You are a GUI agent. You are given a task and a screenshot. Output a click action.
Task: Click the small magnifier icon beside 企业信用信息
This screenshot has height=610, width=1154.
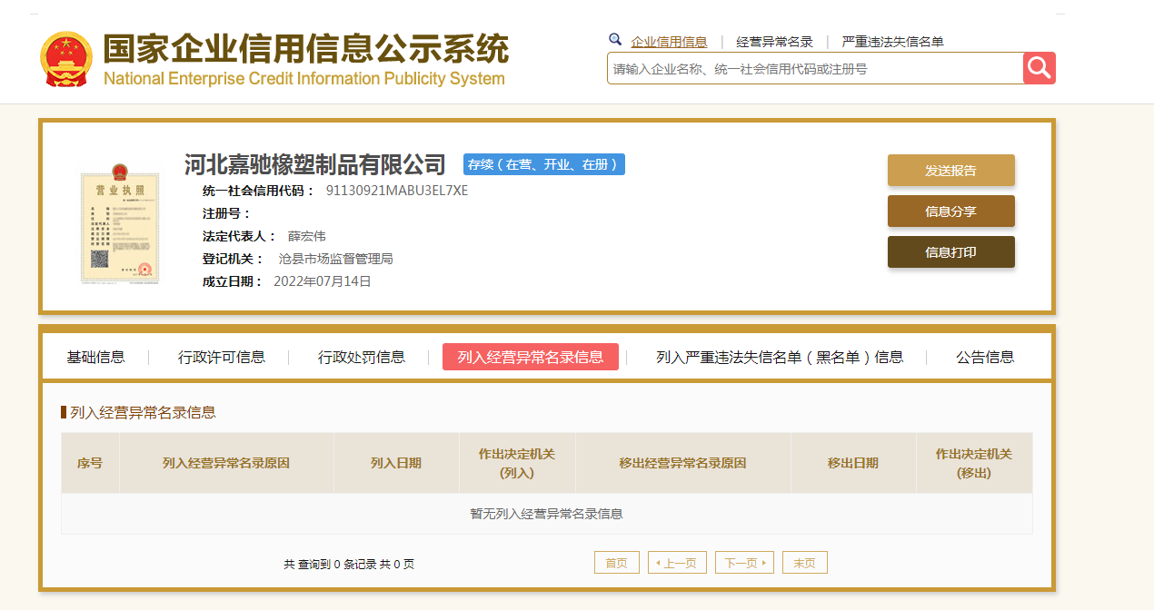pos(615,40)
